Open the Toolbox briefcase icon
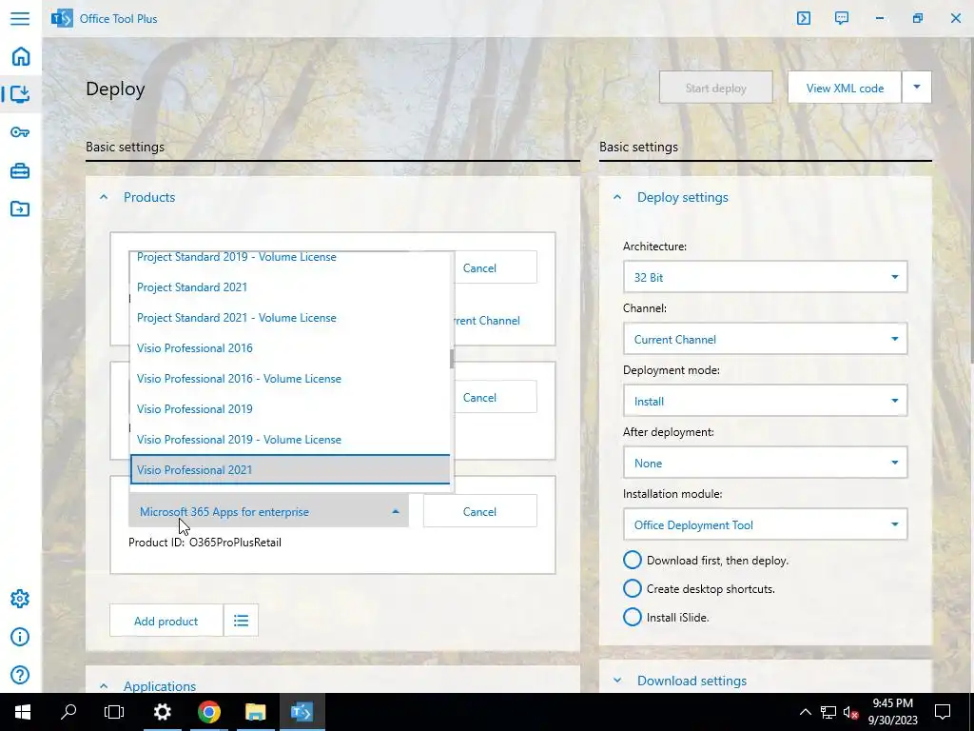Viewport: 974px width, 731px height. (x=20, y=170)
